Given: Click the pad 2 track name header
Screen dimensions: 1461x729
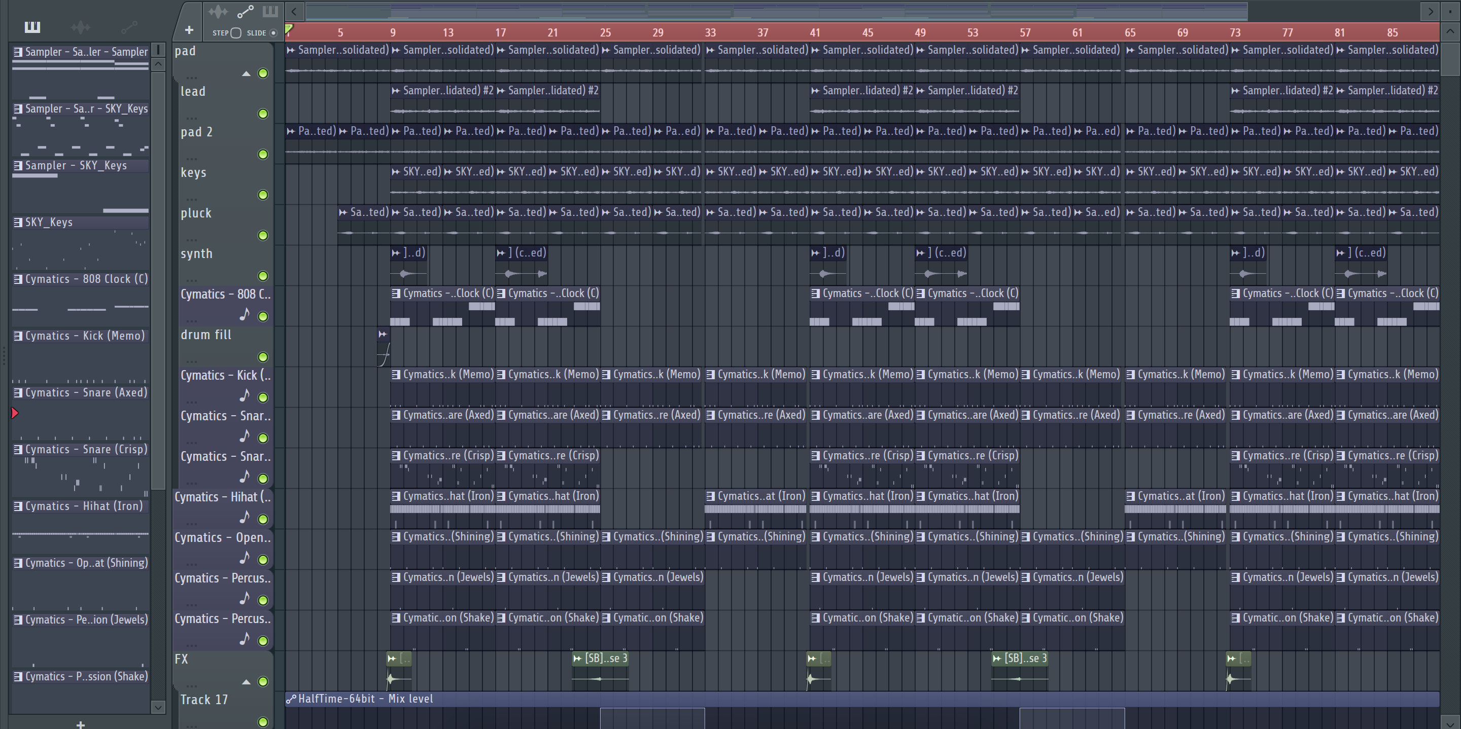Looking at the screenshot, I should [x=196, y=132].
